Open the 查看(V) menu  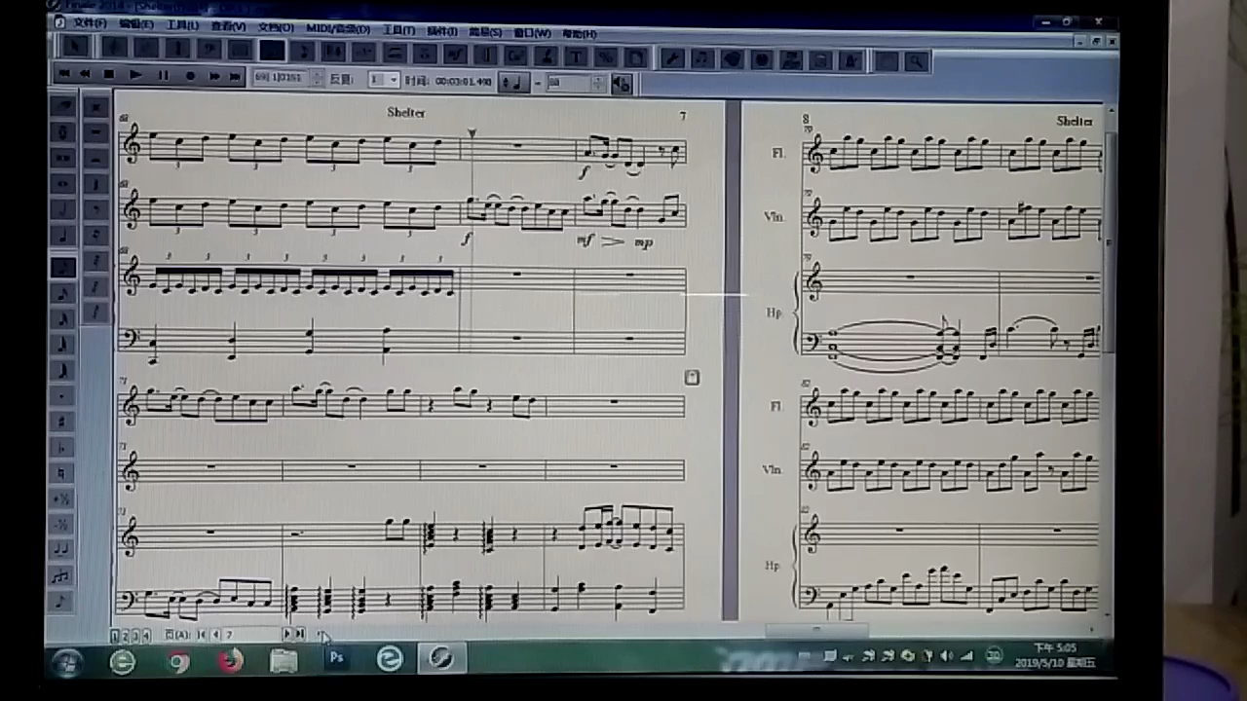tap(228, 25)
